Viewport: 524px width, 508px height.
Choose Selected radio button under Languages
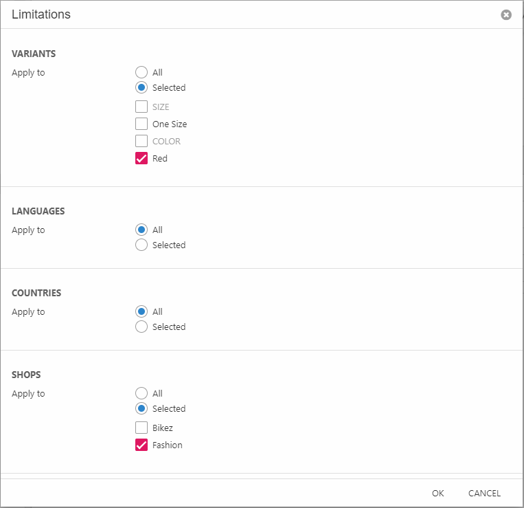pos(141,245)
